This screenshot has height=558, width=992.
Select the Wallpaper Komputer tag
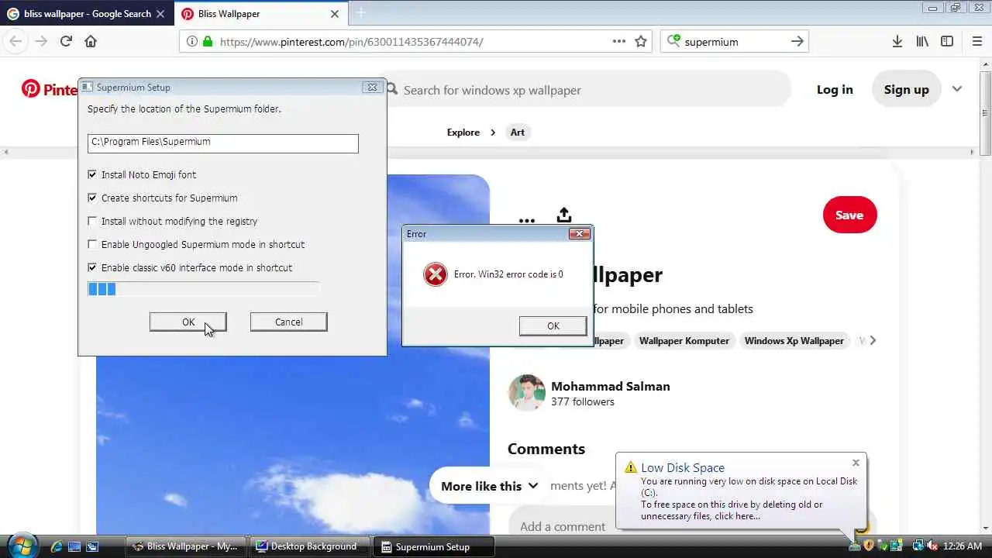(684, 340)
